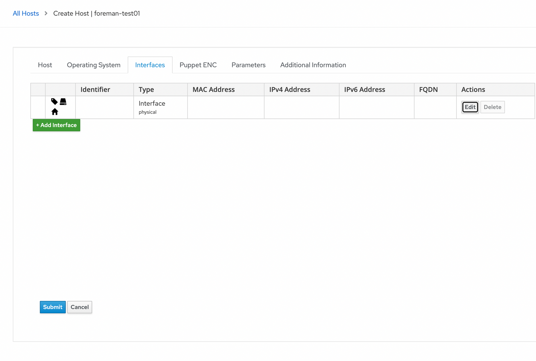Submit the new host form

pyautogui.click(x=53, y=307)
